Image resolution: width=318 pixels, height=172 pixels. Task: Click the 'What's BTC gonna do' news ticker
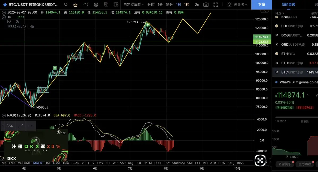(299, 82)
